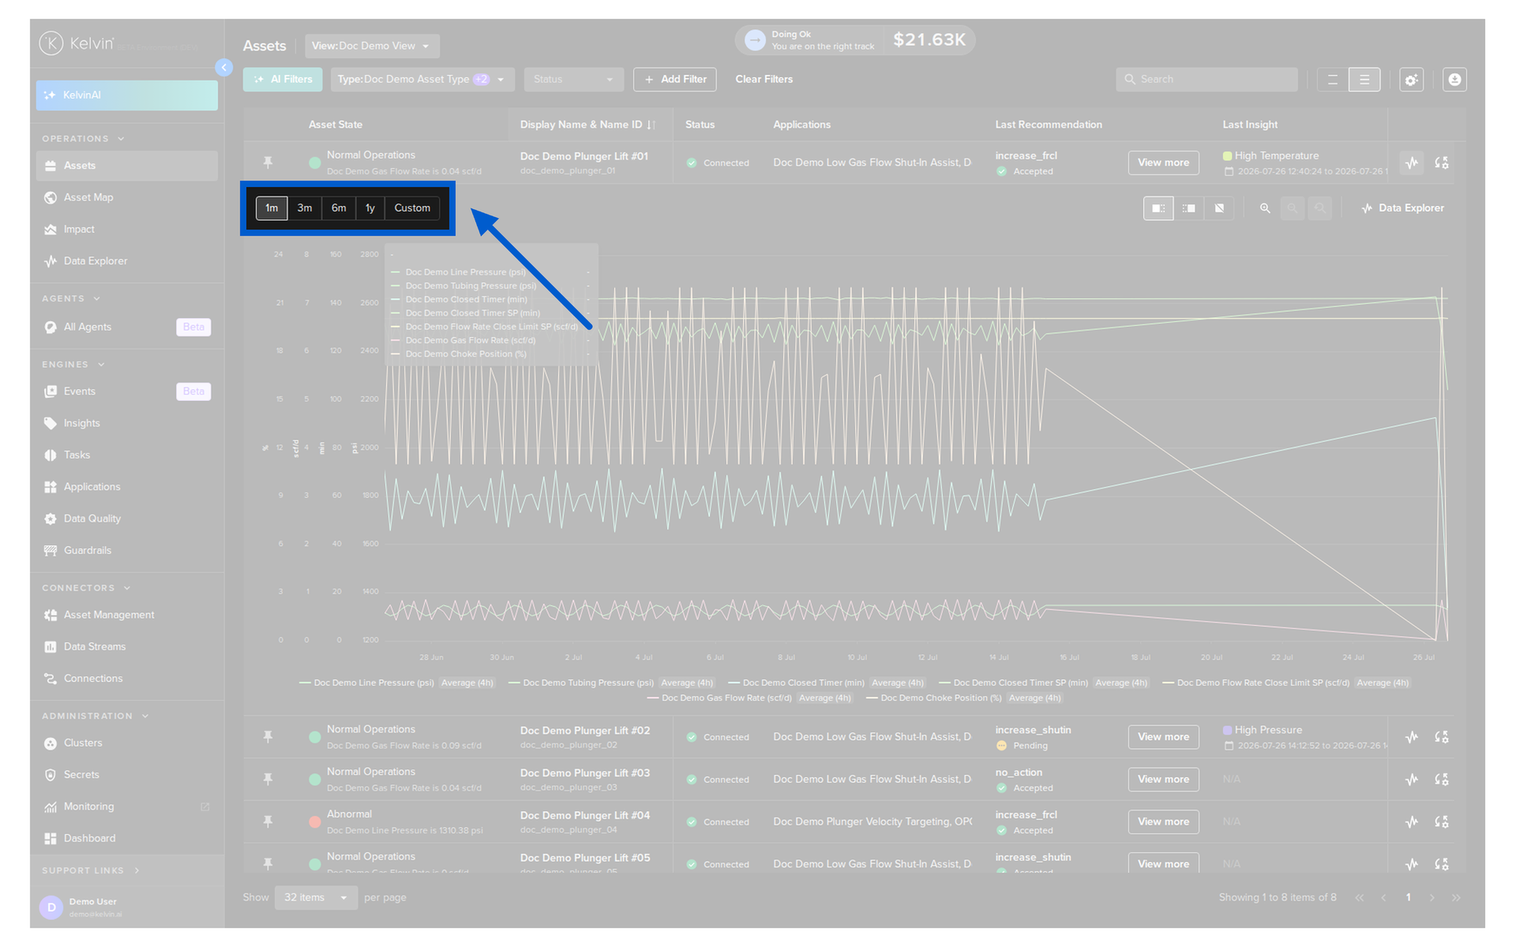This screenshot has width=1516, height=947.
Task: Open table settings gear
Action: tap(1412, 80)
